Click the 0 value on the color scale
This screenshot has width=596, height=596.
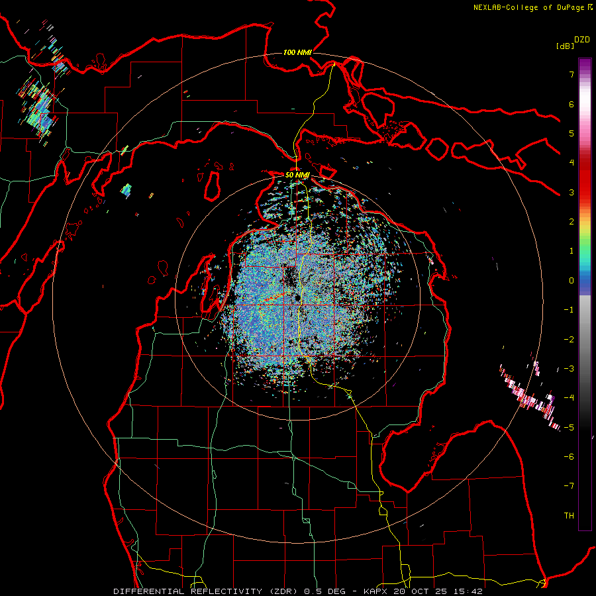(x=571, y=281)
